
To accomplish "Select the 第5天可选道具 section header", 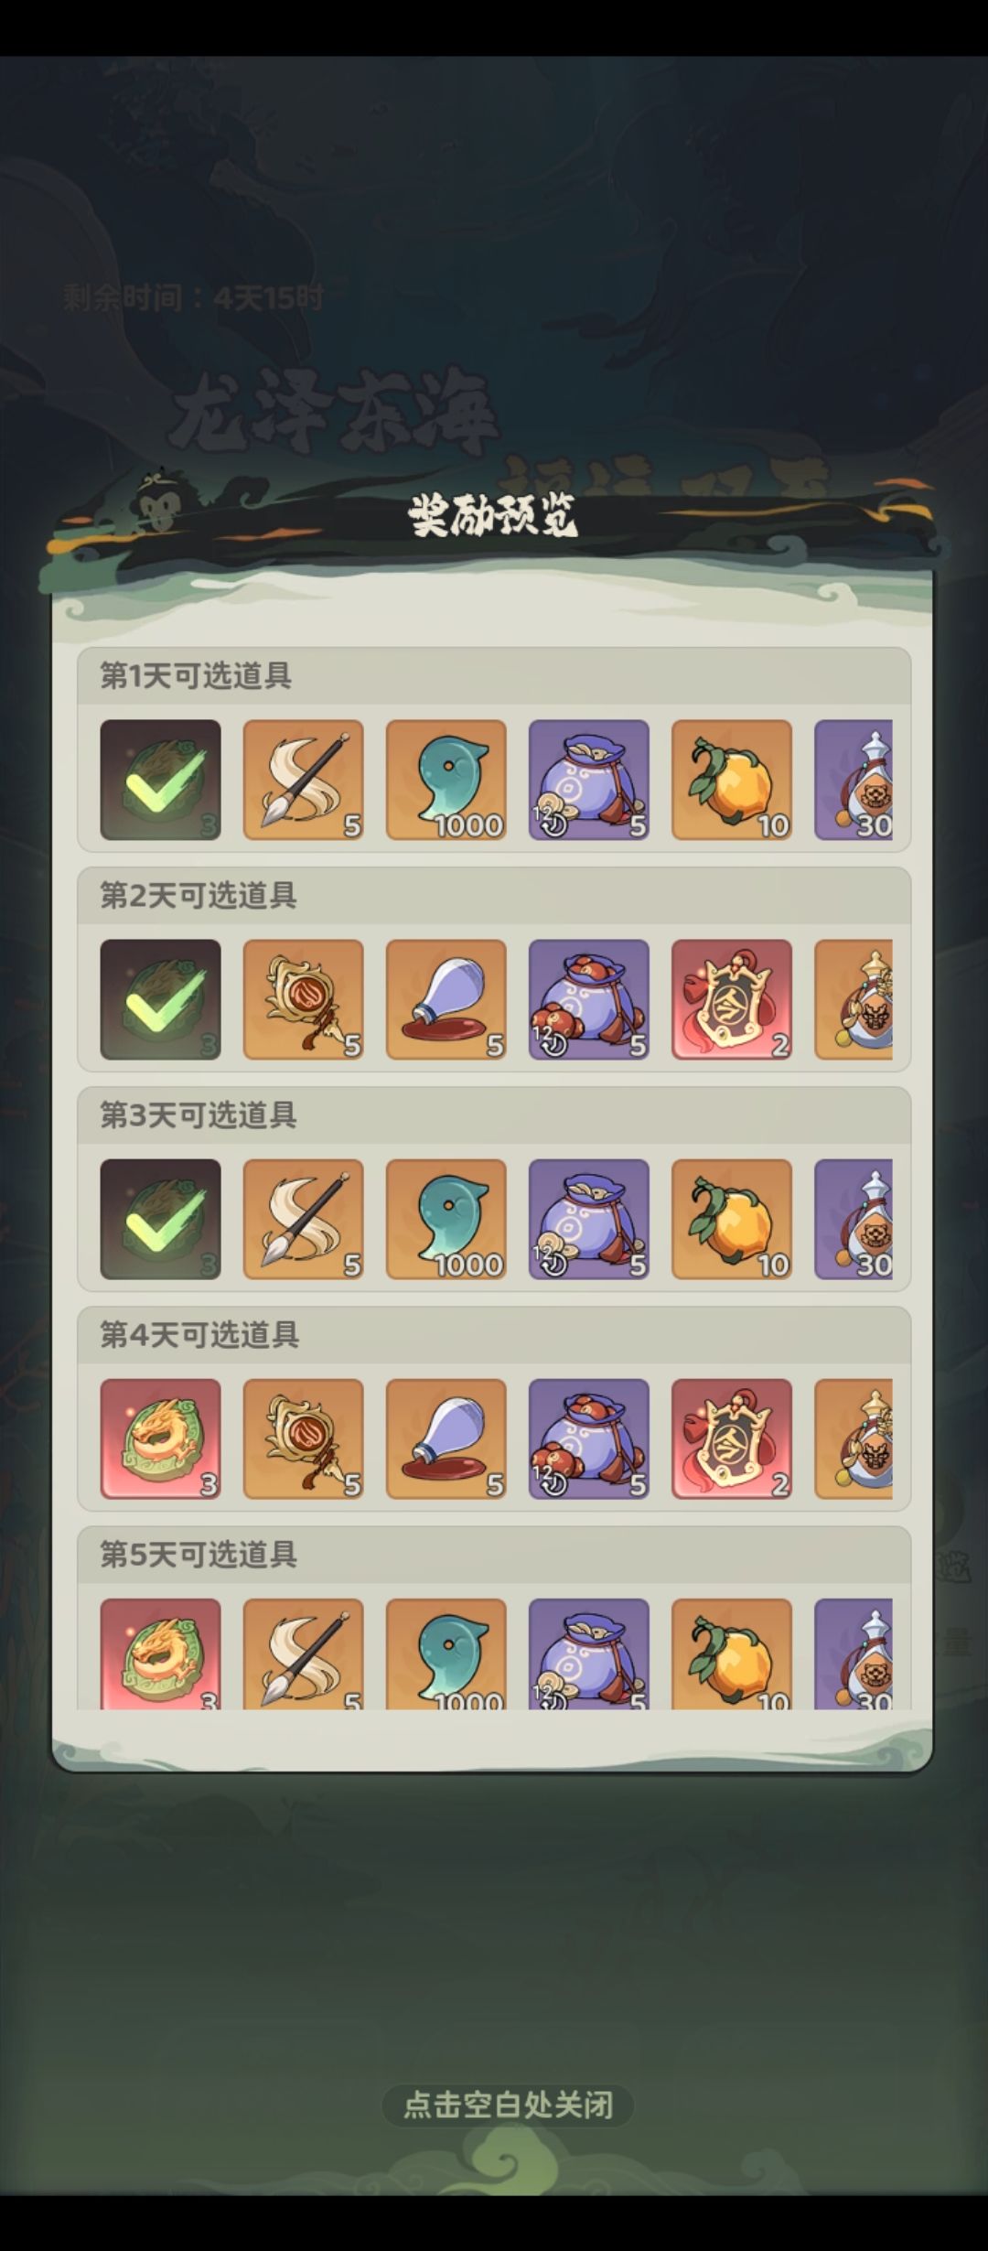I will click(198, 1554).
